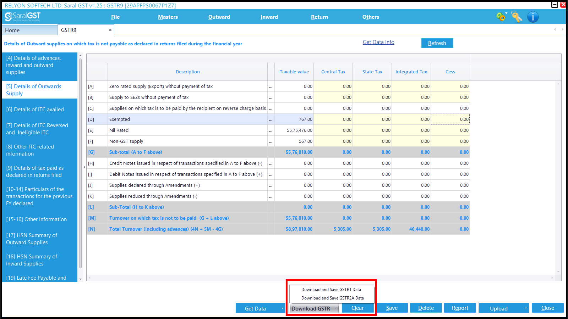Open ellipsis details for Nil Rated row
The height and width of the screenshot is (319, 568).
tap(271, 130)
